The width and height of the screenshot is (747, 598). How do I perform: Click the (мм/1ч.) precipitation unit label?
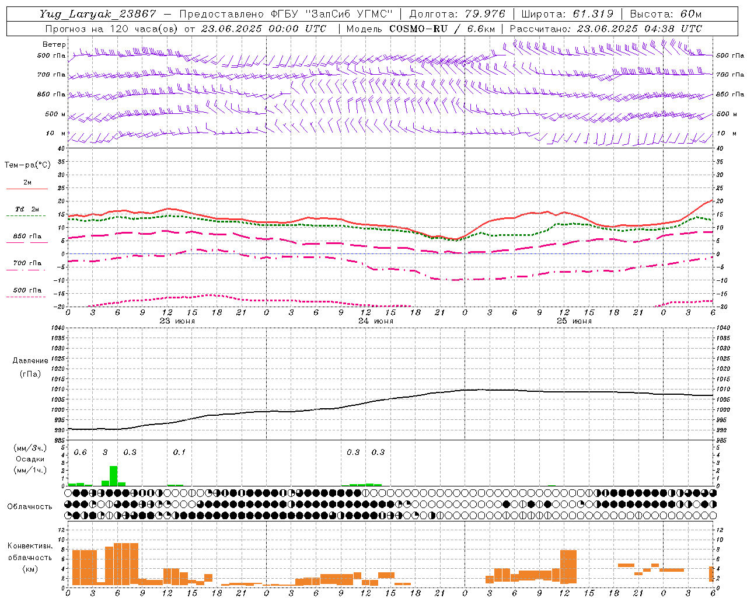click(30, 470)
